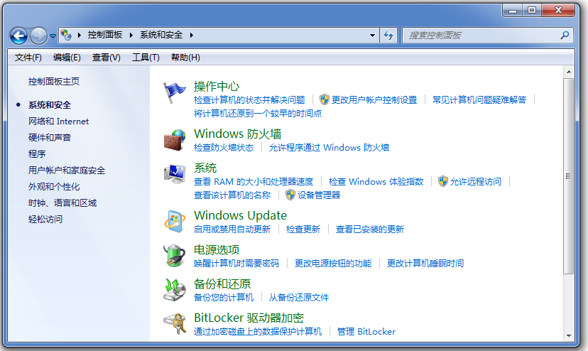Click the Backup and Restore icon
This screenshot has width=588, height=351.
(175, 290)
